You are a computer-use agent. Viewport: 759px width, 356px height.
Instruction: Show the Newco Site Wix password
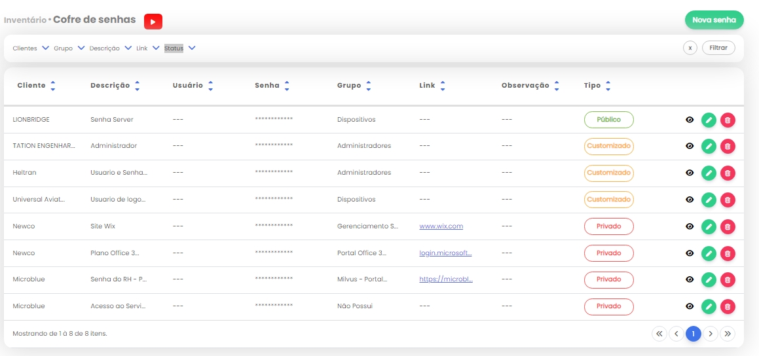(690, 226)
